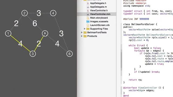This screenshot has width=173, height=97.
Task: Click the edge weight 4 between nodes 5 and 6
Action: (57, 44)
